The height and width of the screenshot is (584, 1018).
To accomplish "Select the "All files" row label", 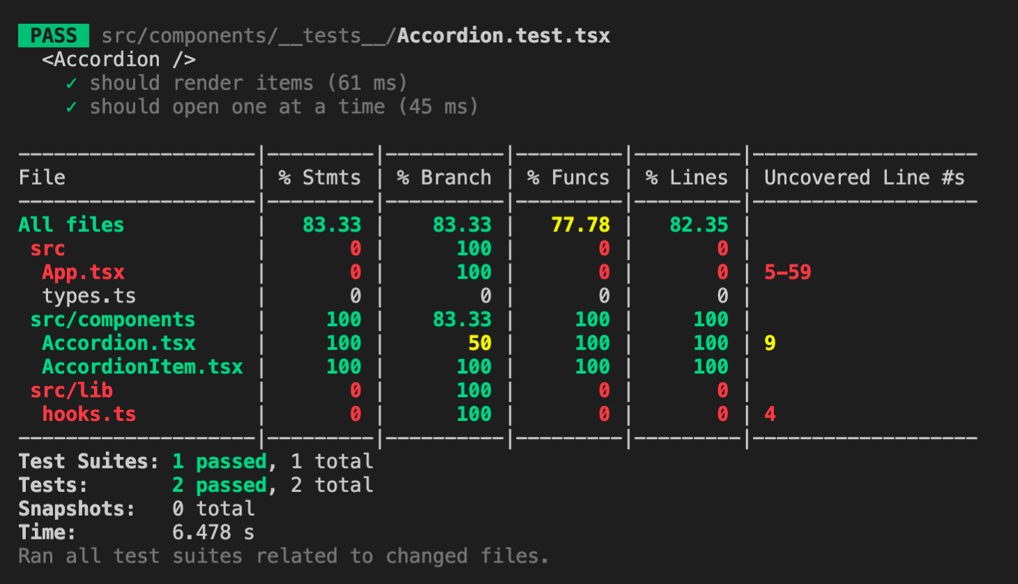I will pos(71,224).
